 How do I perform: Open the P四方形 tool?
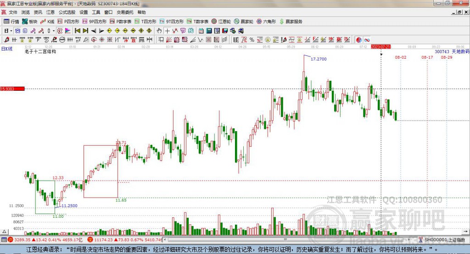point(68,22)
